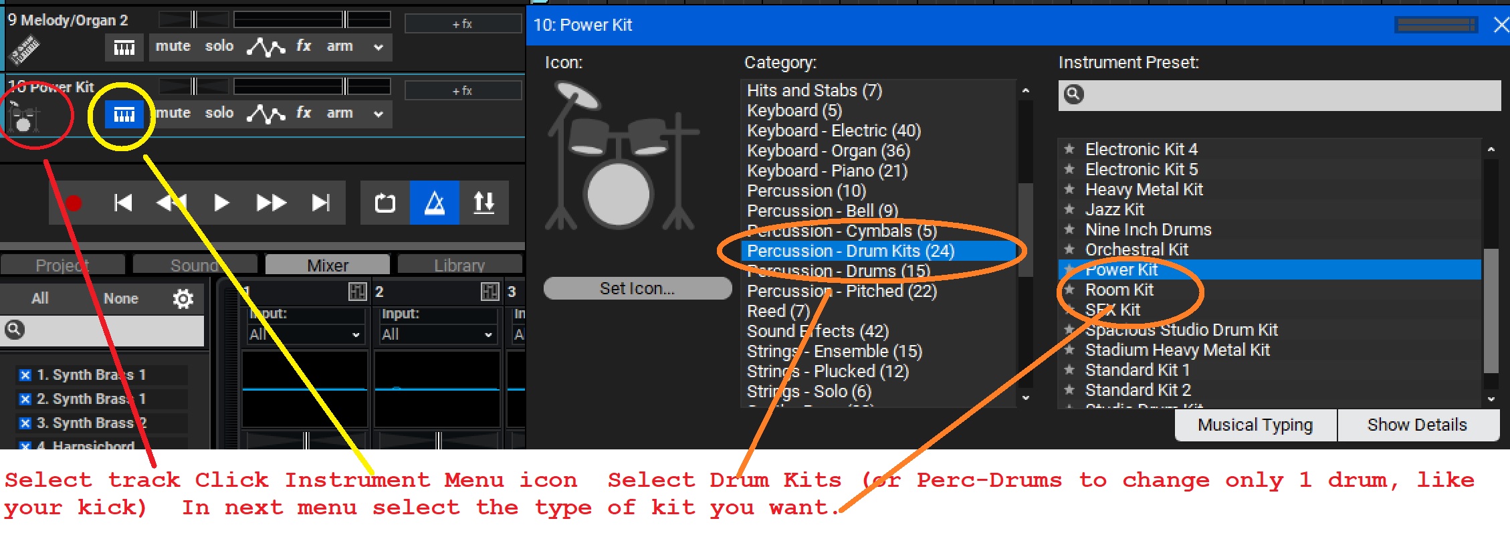The width and height of the screenshot is (1510, 537).
Task: Add effect with +fx on Power Kit track
Action: tap(463, 90)
